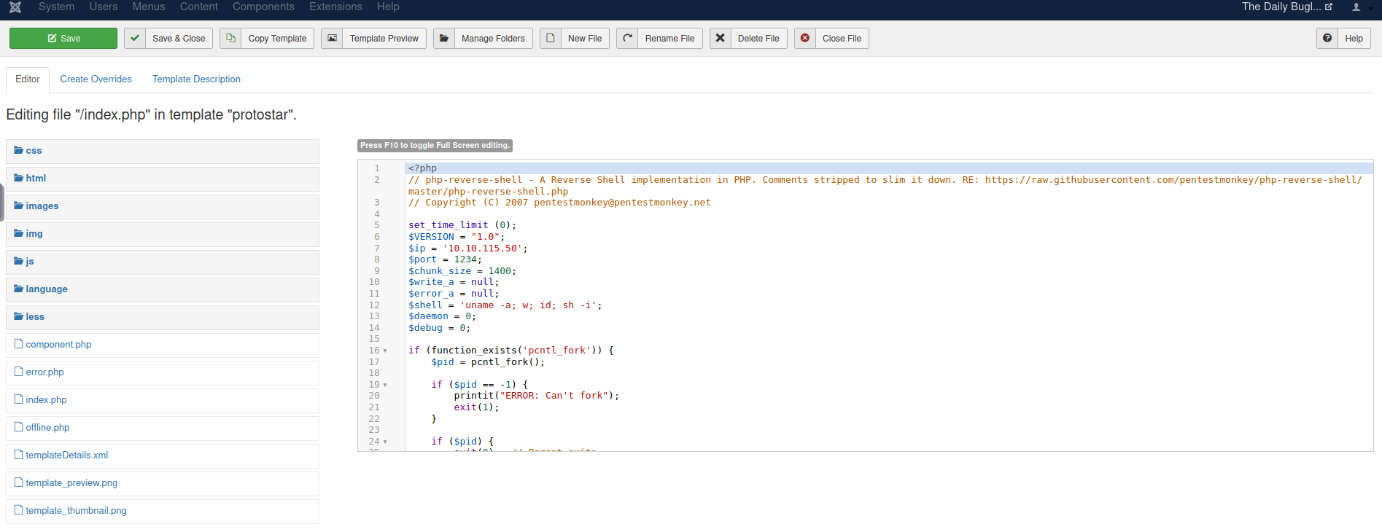
Task: Switch to Template Description tab
Action: point(196,79)
